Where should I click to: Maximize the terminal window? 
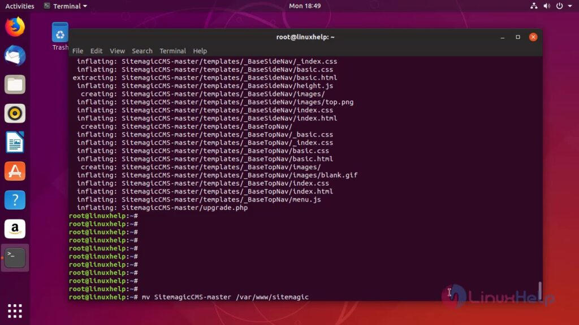518,37
